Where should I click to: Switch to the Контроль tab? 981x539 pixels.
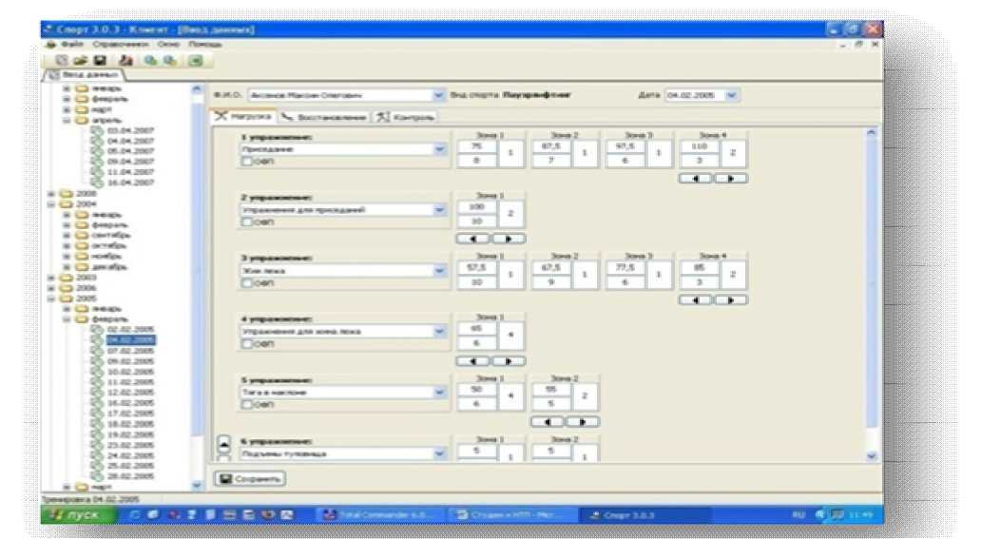click(x=405, y=117)
